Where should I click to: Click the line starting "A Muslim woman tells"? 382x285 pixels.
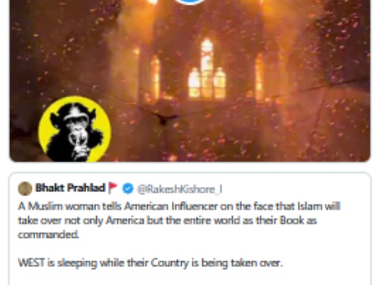tap(179, 206)
